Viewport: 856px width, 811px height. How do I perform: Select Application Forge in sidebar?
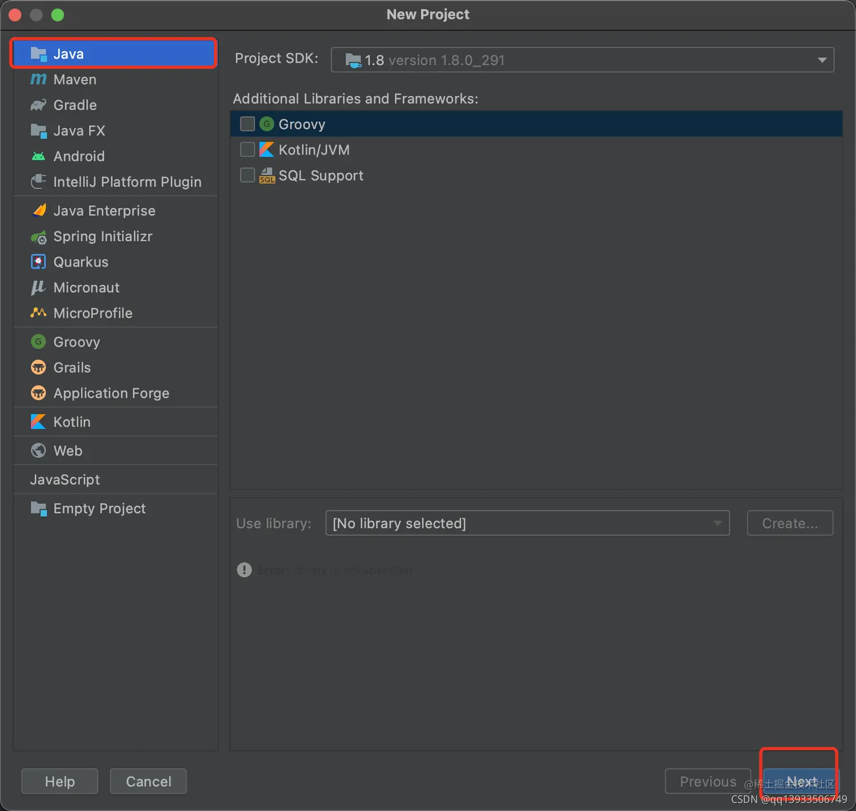click(x=116, y=393)
